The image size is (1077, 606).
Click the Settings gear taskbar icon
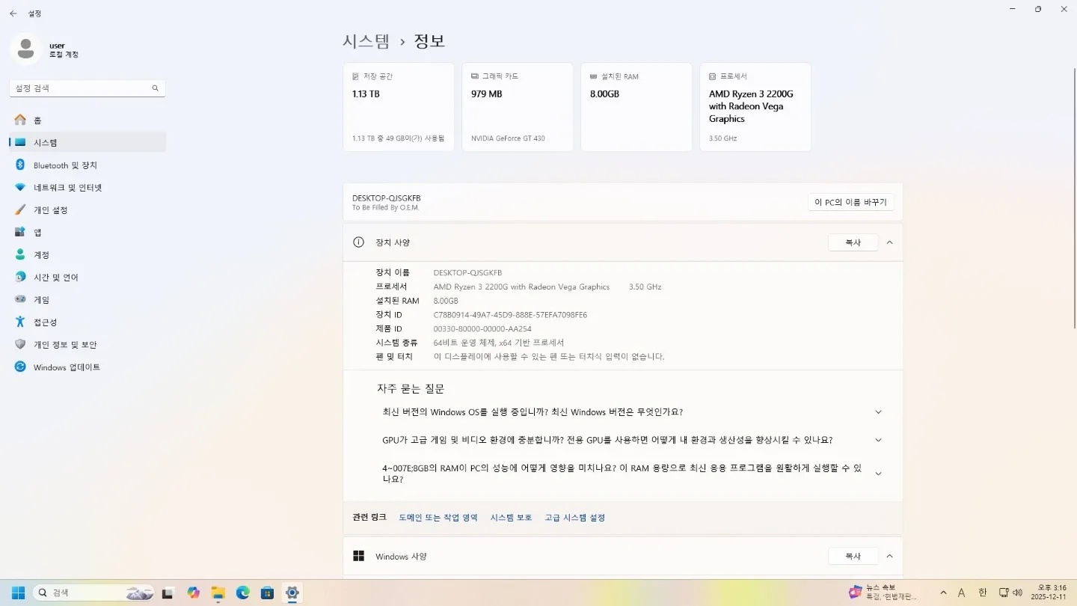click(x=292, y=593)
